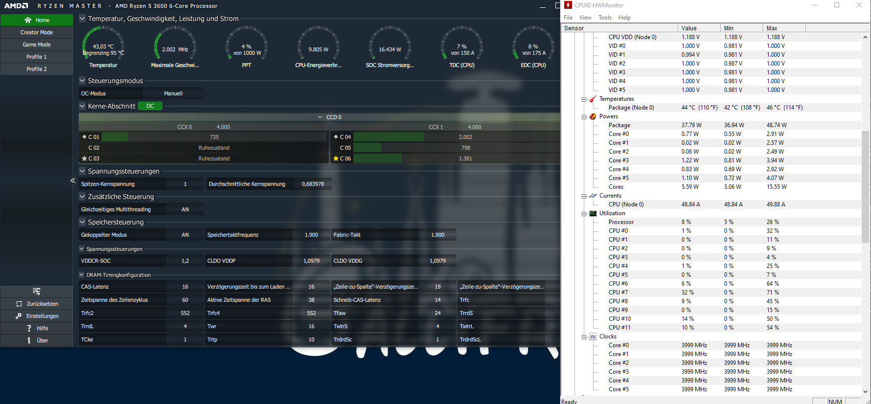Click the HWMonitor red lightning app icon
Viewport: 871px width, 404px height.
[x=568, y=5]
